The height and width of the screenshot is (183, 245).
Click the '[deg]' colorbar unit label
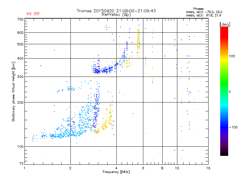[x=225, y=24]
